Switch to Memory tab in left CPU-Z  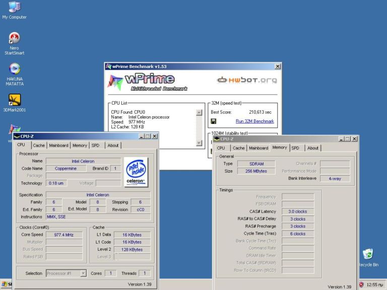pyautogui.click(x=80, y=145)
